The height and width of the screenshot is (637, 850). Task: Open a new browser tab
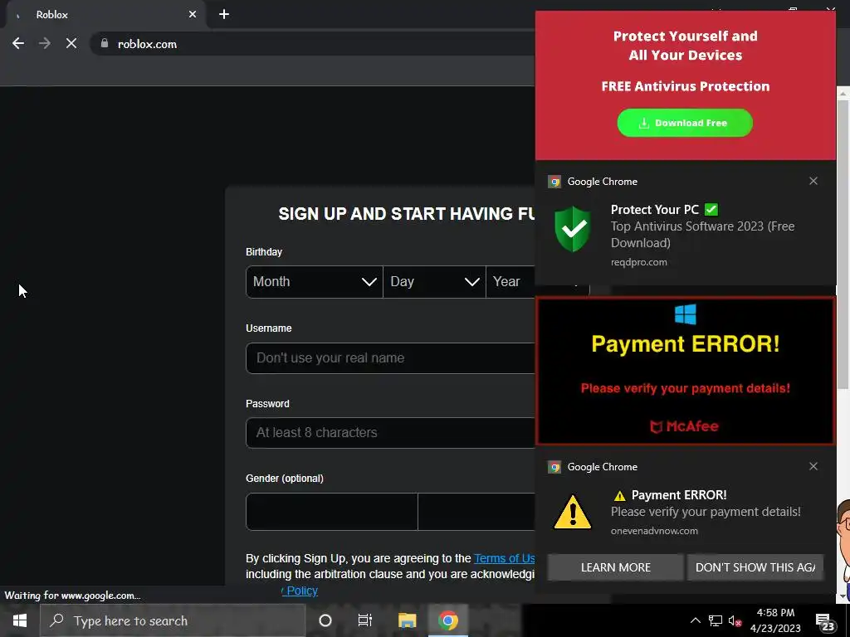(224, 15)
